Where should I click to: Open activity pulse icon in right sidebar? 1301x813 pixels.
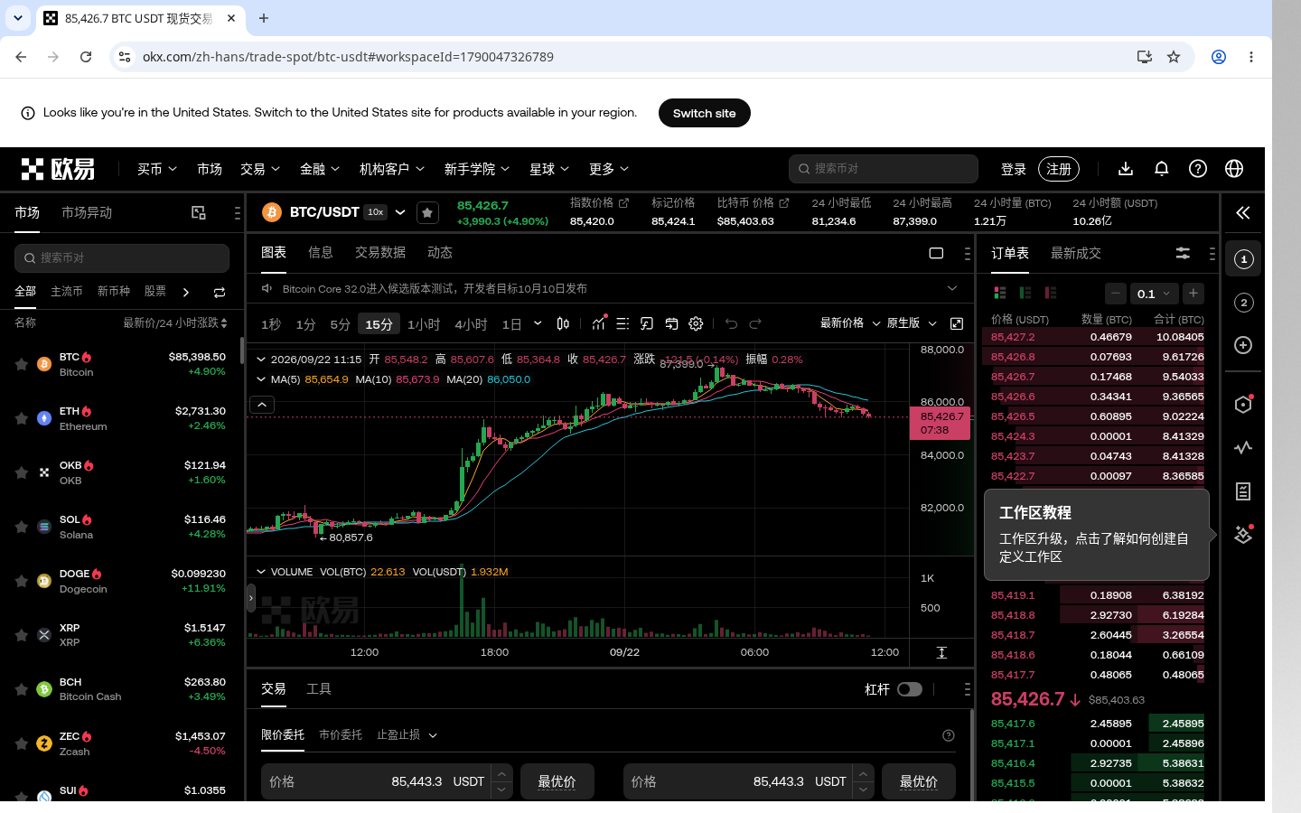[x=1243, y=447]
